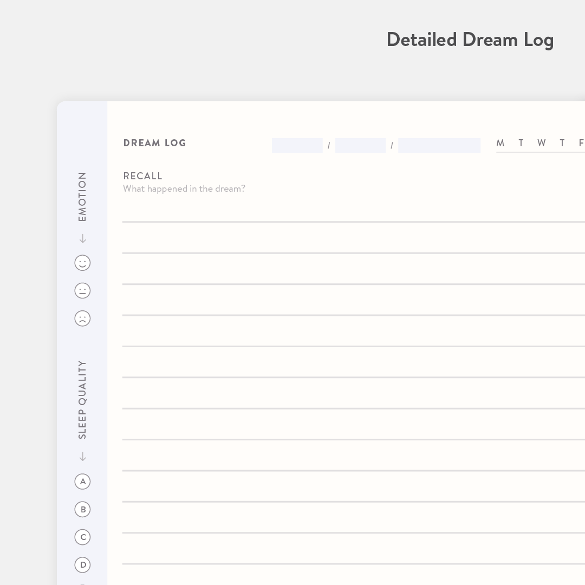585x585 pixels.
Task: Click the down arrow under Sleep Quality
Action: 82,457
